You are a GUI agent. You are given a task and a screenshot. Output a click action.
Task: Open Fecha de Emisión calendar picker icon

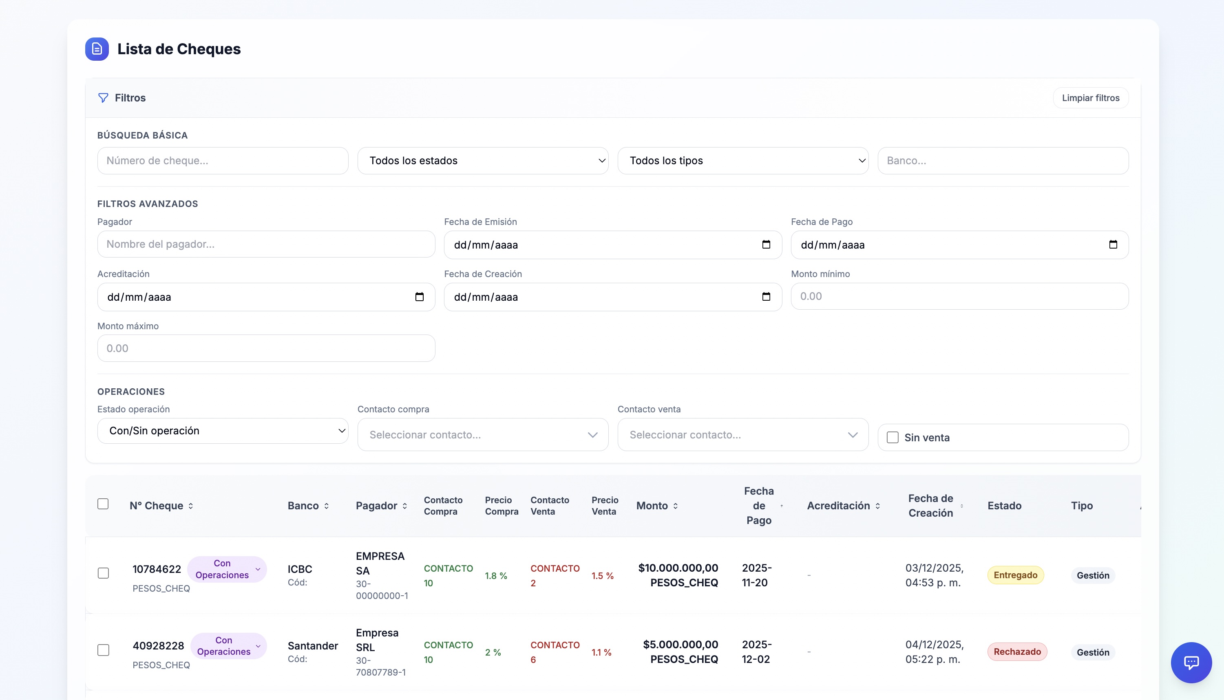tap(766, 245)
